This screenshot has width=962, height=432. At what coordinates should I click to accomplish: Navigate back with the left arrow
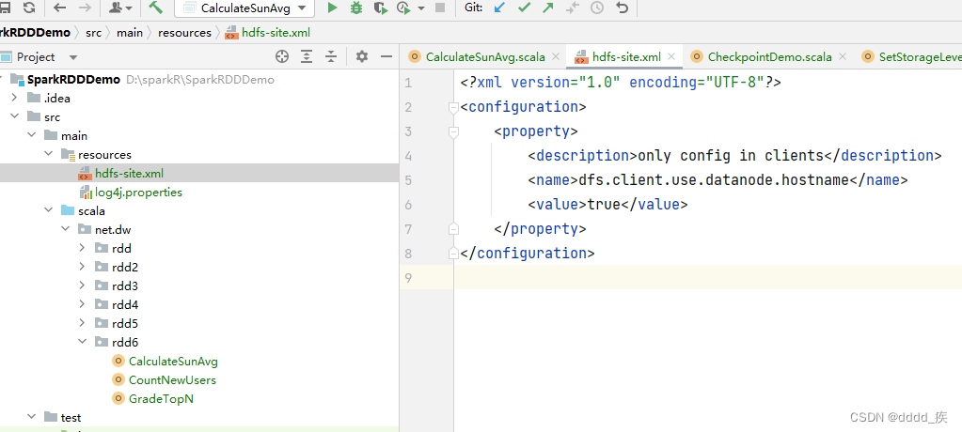point(59,8)
